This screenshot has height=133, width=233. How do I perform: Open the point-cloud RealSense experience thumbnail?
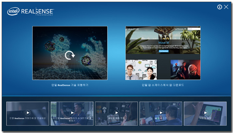[x=70, y=53]
